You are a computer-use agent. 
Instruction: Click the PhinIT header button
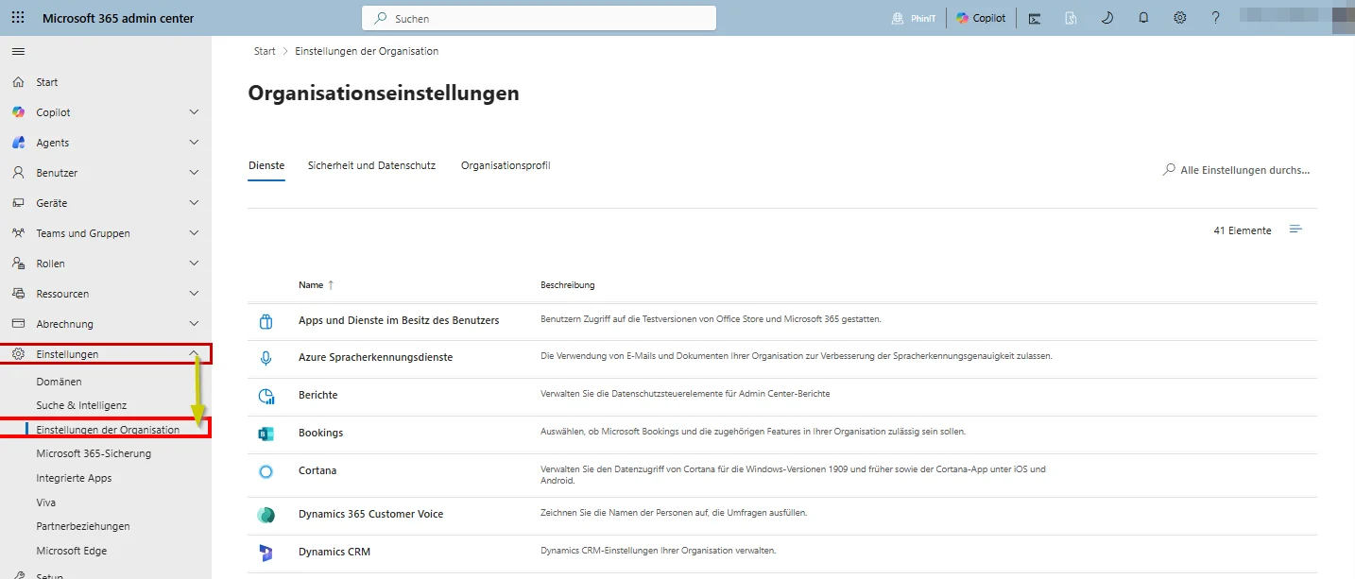pyautogui.click(x=914, y=18)
